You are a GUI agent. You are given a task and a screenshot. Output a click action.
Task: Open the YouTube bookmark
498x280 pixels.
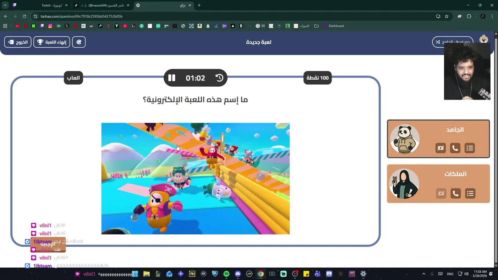(x=17, y=26)
